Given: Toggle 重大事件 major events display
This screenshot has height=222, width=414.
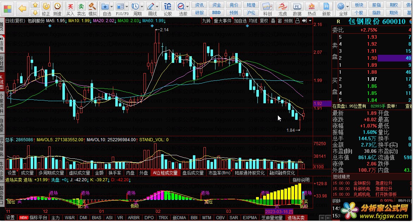Looking at the screenshot, I should click(223, 21).
